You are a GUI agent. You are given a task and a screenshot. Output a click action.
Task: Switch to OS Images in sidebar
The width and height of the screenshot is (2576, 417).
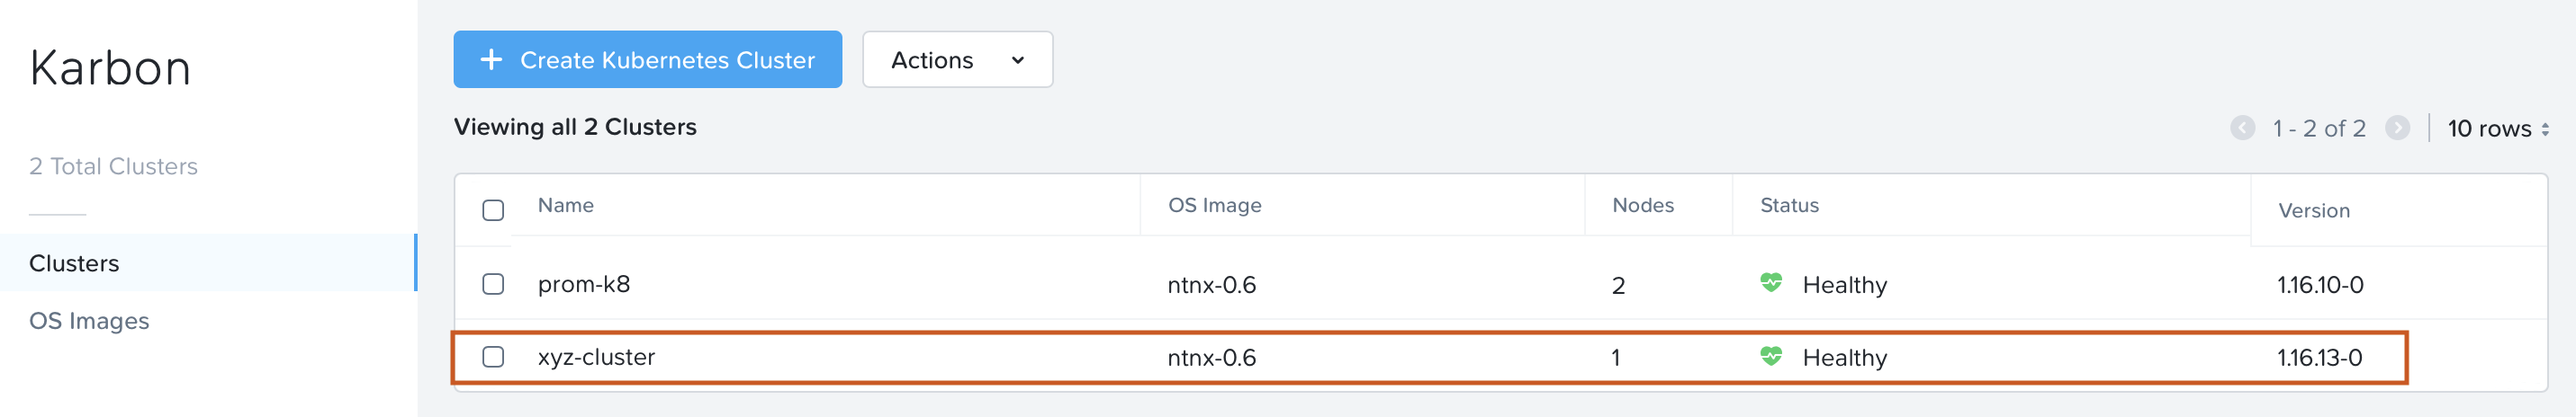pyautogui.click(x=89, y=321)
